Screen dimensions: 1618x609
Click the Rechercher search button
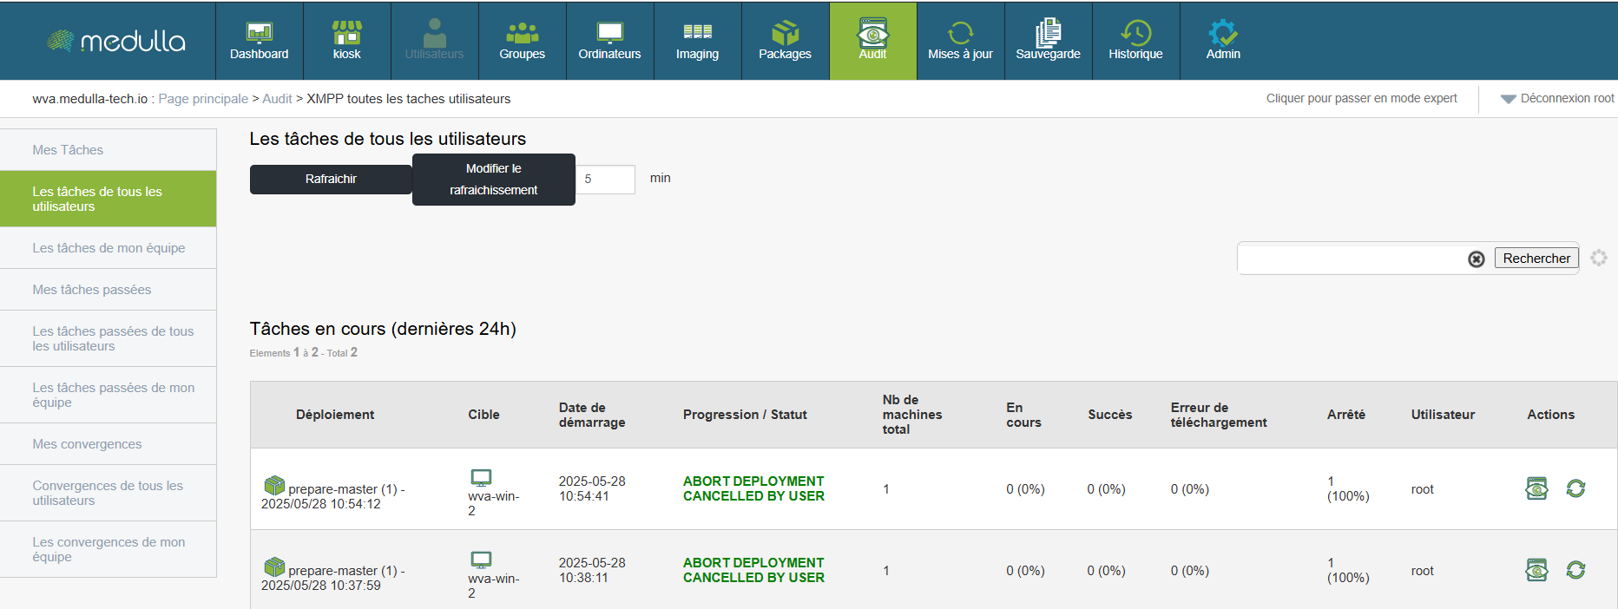coord(1536,259)
